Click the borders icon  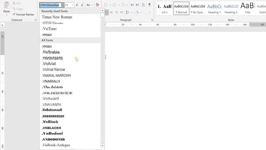coord(145,12)
